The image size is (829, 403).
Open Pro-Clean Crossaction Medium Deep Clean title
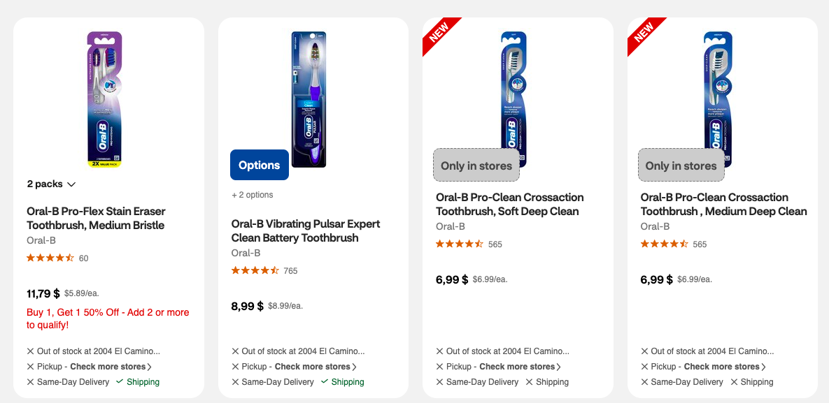723,204
